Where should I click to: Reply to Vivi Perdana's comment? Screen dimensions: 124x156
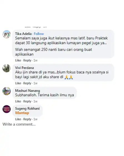27,83
